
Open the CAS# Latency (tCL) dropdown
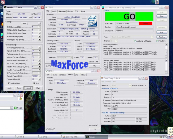(40, 27)
